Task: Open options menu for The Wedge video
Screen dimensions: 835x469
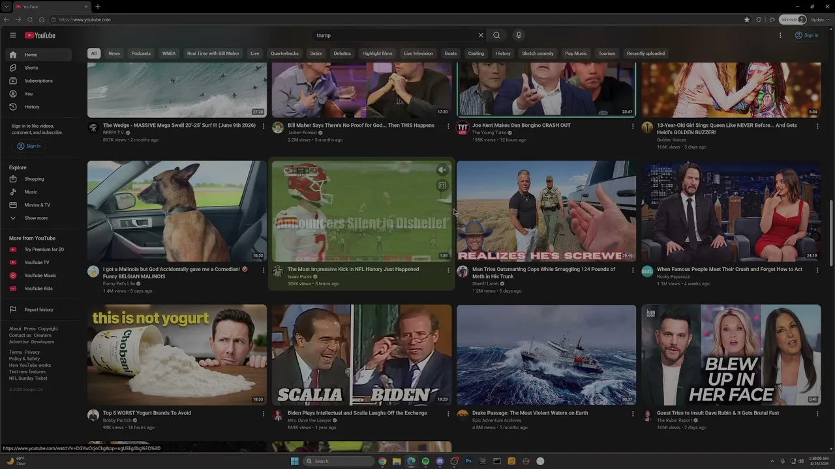Action: (264, 126)
